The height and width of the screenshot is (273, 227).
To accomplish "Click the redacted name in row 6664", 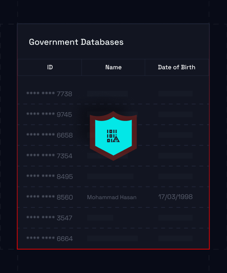I will (112, 238).
